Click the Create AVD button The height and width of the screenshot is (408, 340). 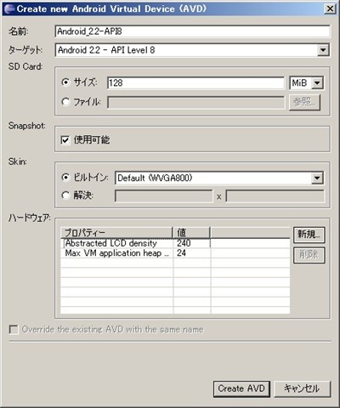(241, 388)
